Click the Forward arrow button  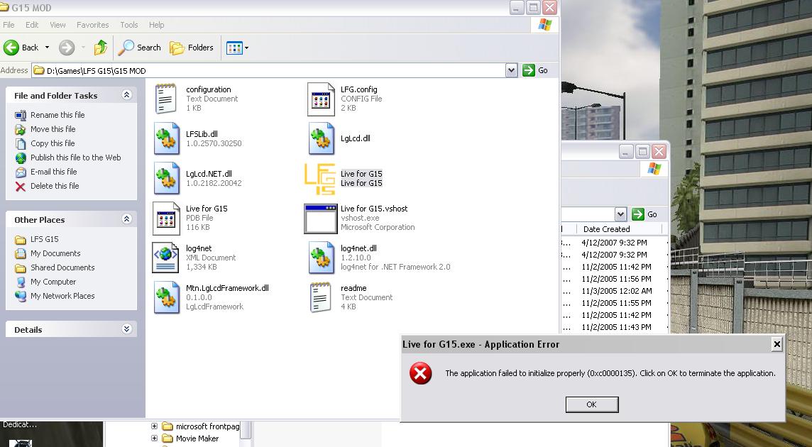click(66, 48)
